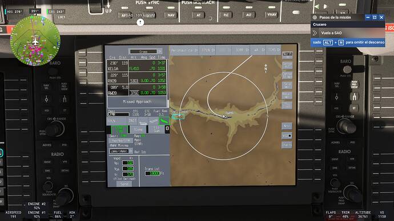Image resolution: width=394 pixels, height=221 pixels.
Task: Open the TCAS dropdown in map top bar
Action: pyautogui.click(x=274, y=50)
